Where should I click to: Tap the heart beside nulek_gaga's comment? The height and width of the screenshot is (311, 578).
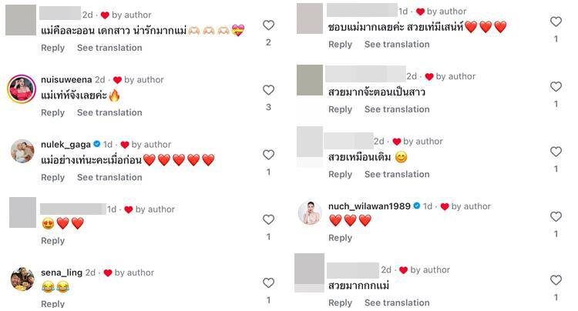click(x=268, y=155)
